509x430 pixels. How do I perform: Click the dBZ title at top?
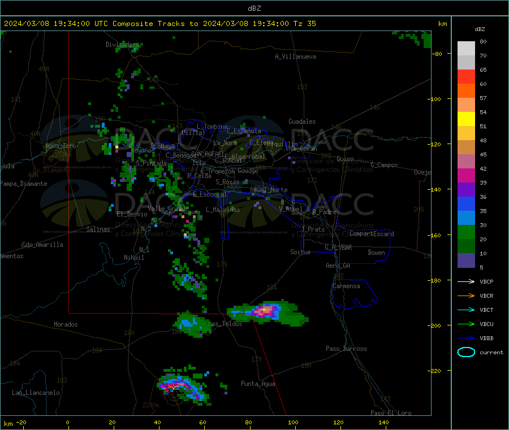254,8
